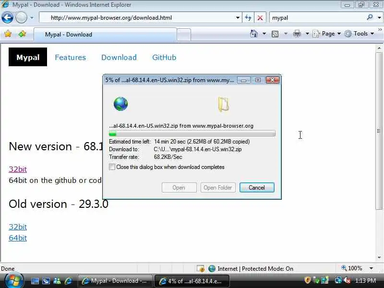384x288 pixels.
Task: Open the search provider dropdown arrow
Action: click(379, 18)
